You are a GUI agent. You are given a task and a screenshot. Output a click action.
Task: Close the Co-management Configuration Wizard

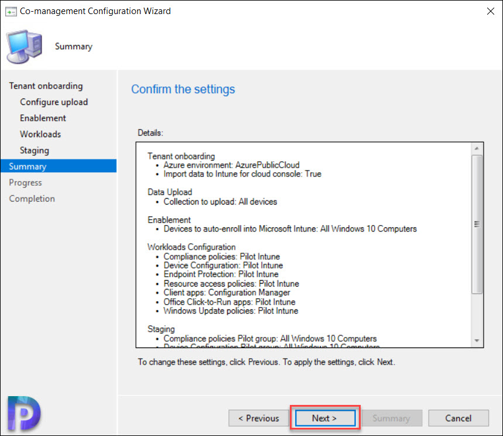(x=491, y=11)
